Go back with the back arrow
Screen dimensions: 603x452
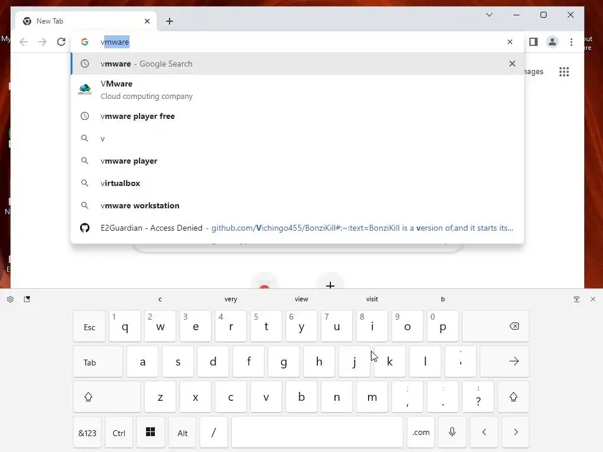[x=24, y=42]
